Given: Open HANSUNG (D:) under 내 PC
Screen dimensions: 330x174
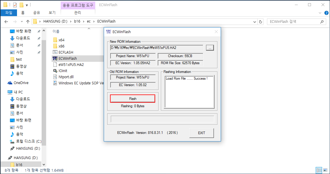Looking at the screenshot, I should coord(28,148).
